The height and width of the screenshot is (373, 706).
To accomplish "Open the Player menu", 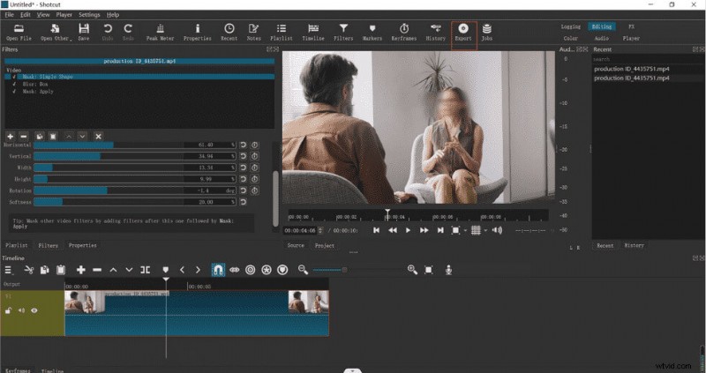I will point(64,15).
